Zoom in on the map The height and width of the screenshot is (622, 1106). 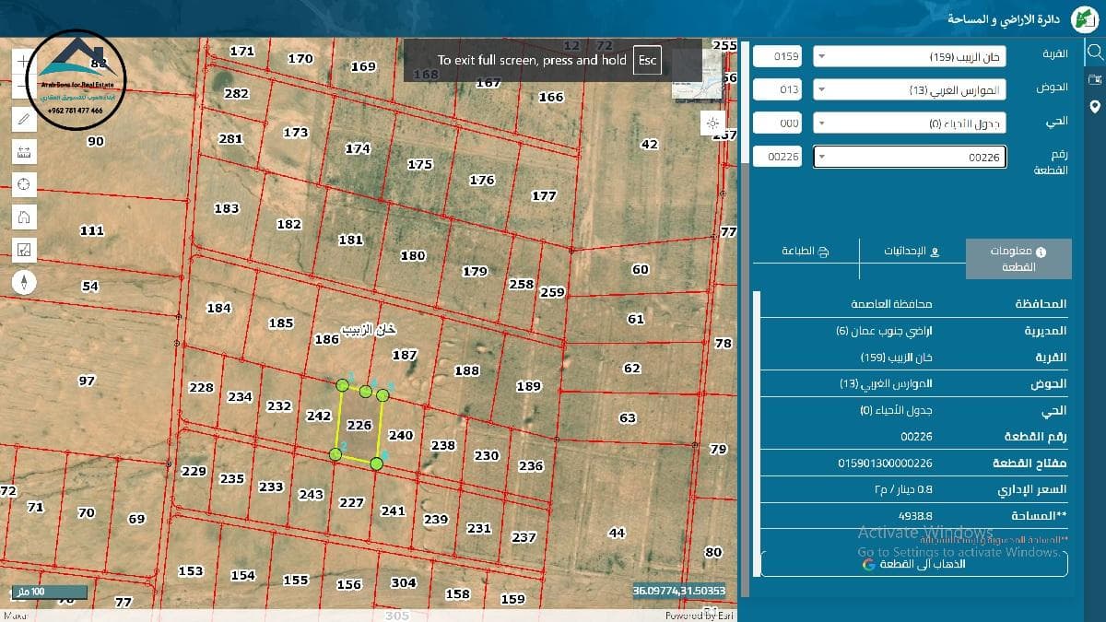24,60
